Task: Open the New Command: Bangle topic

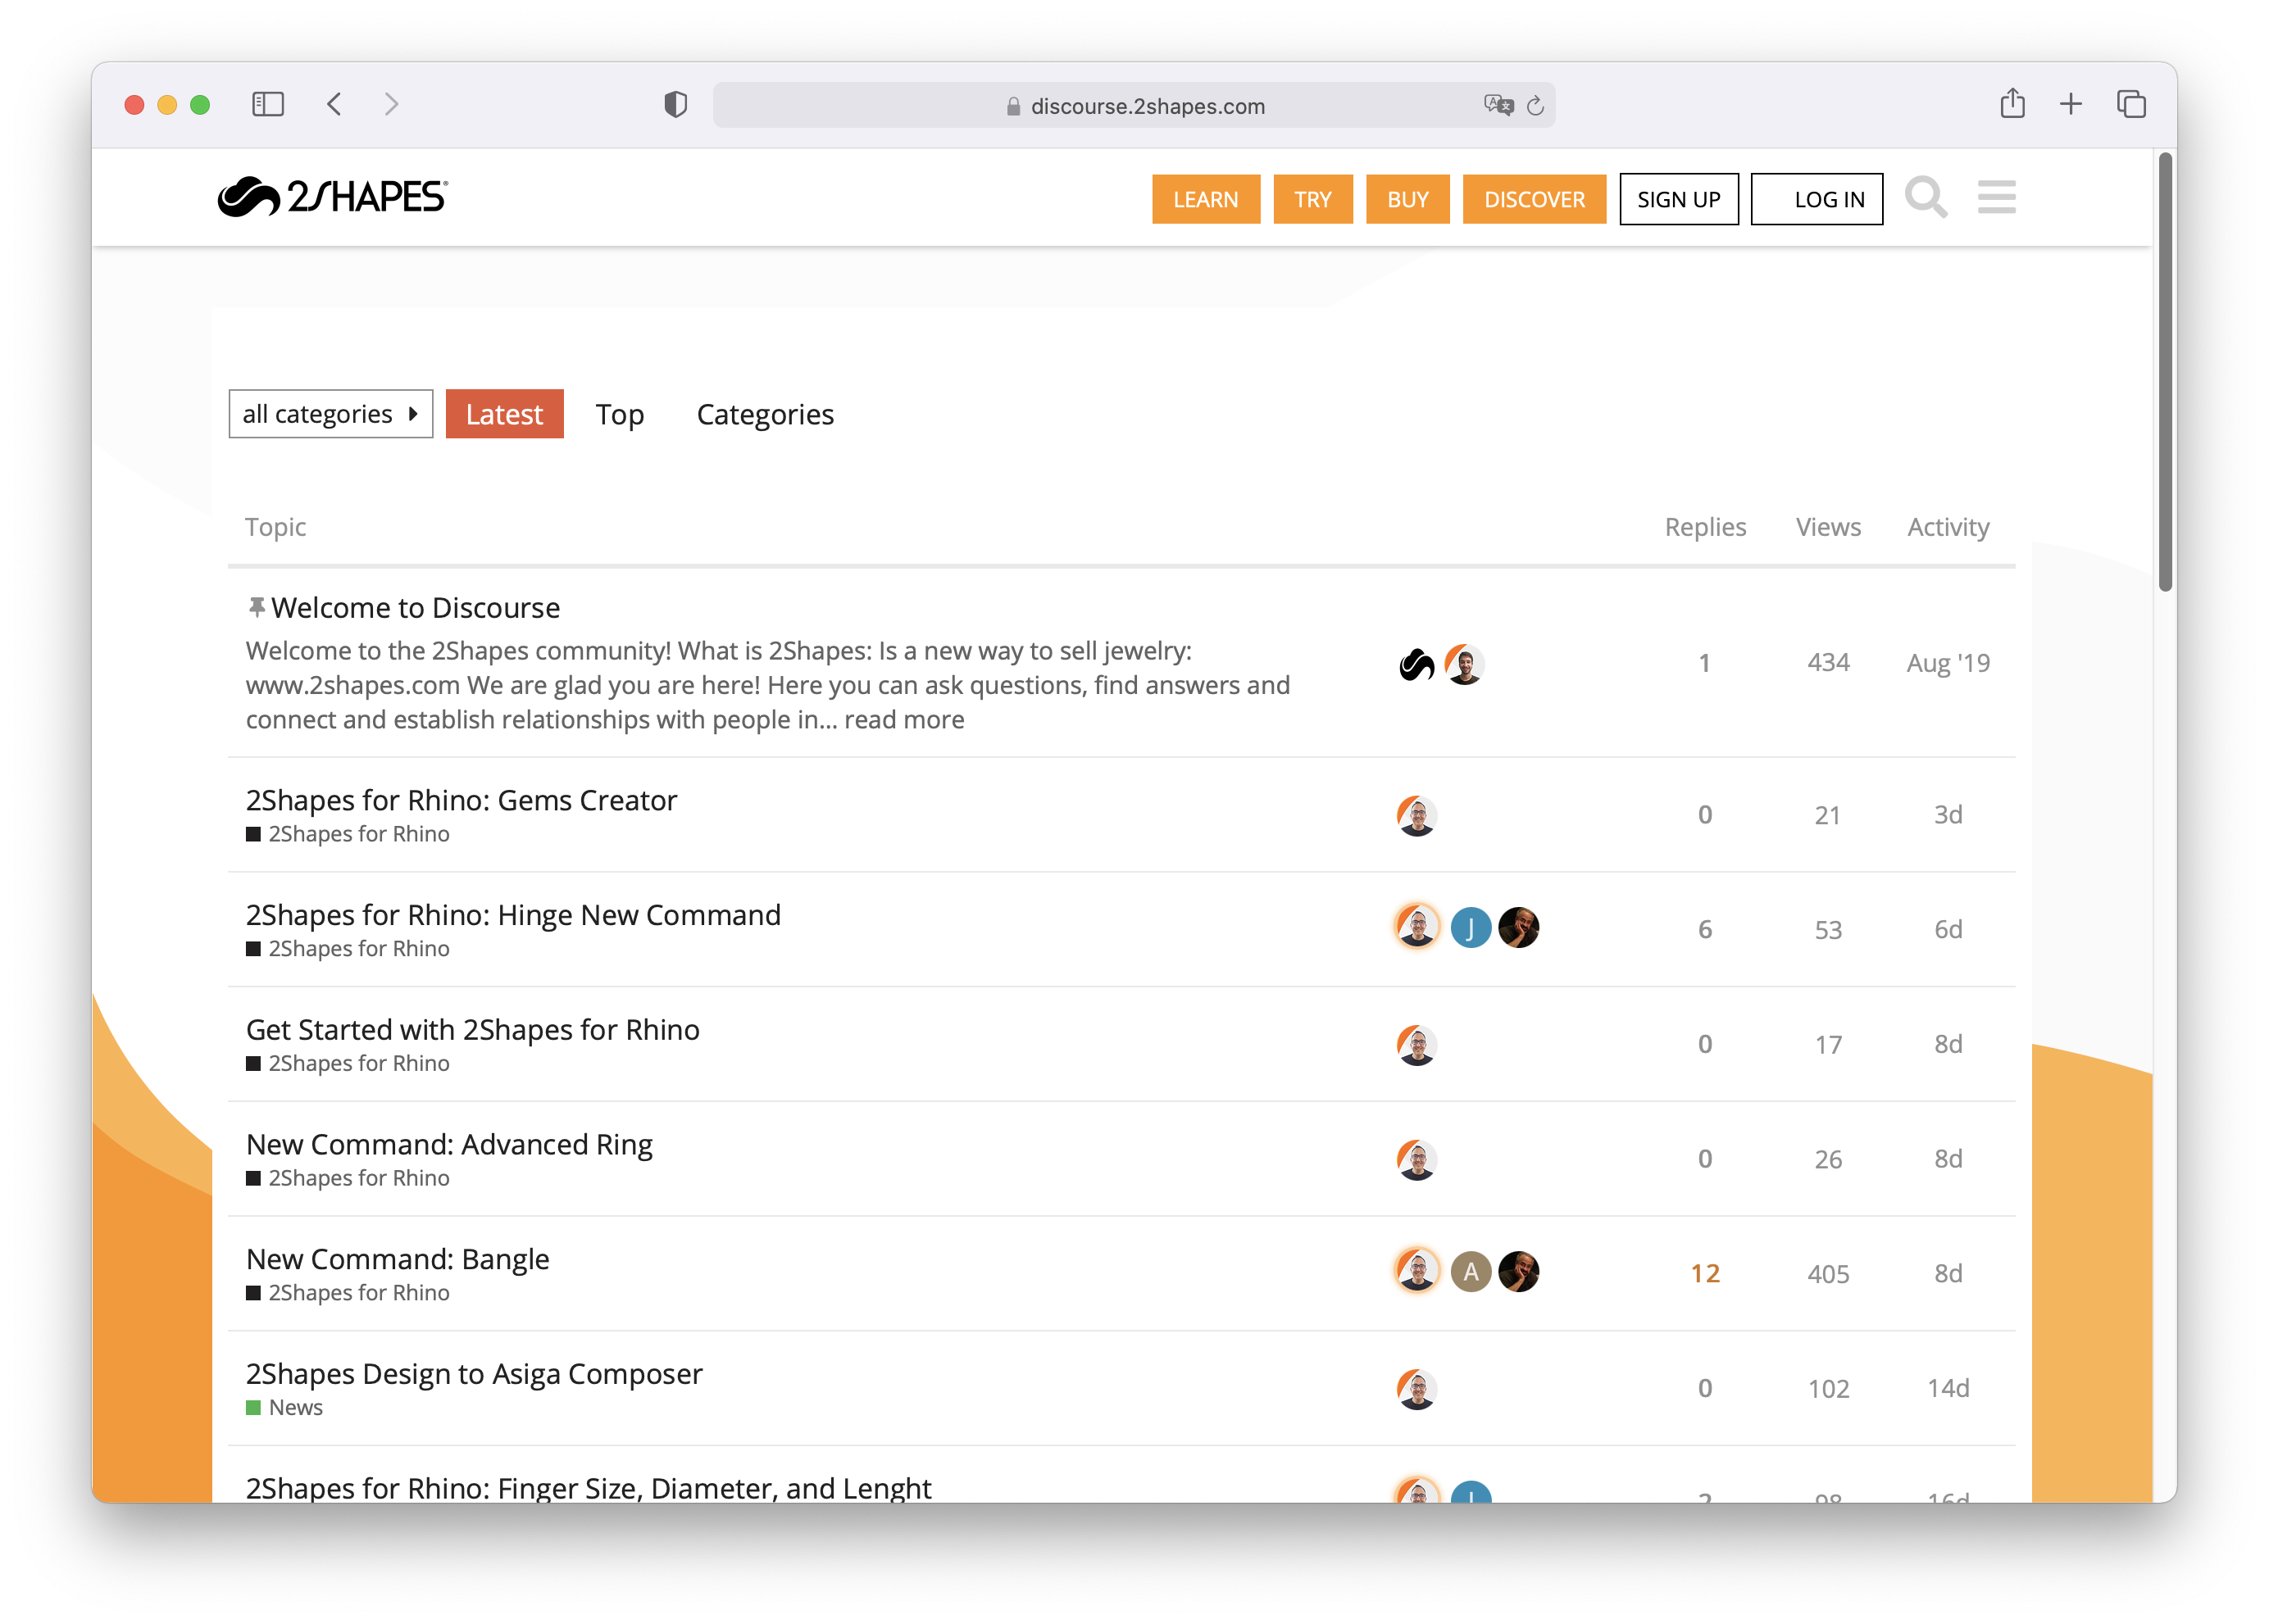Action: 398,1258
